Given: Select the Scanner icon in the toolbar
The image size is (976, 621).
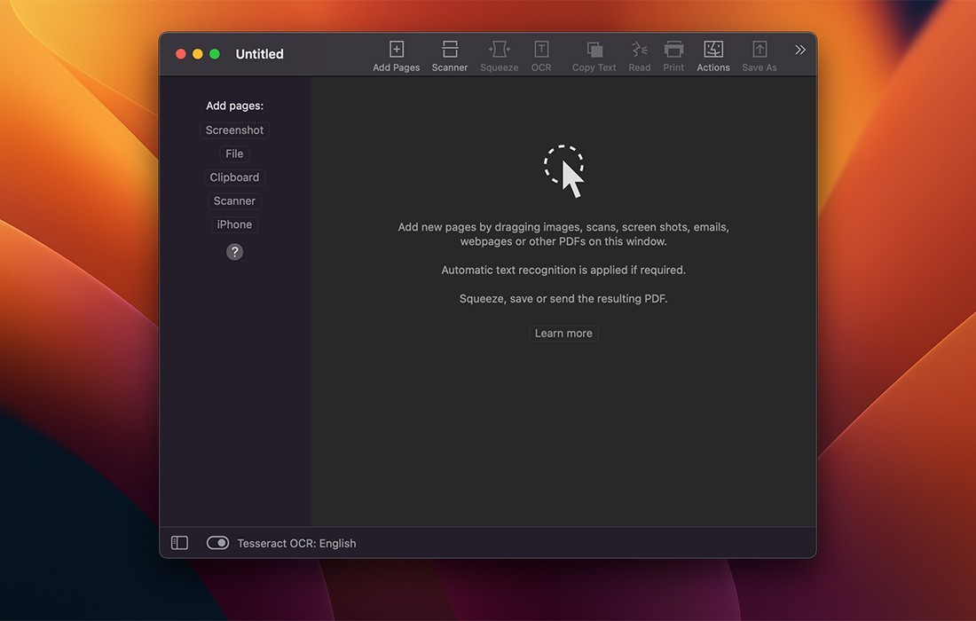Looking at the screenshot, I should pyautogui.click(x=449, y=51).
